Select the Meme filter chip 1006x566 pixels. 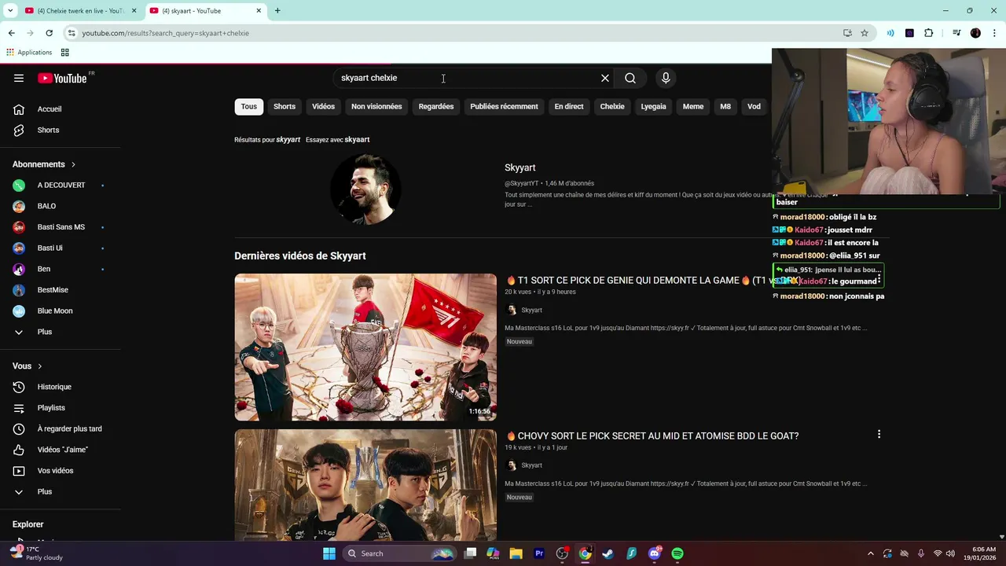click(x=693, y=107)
